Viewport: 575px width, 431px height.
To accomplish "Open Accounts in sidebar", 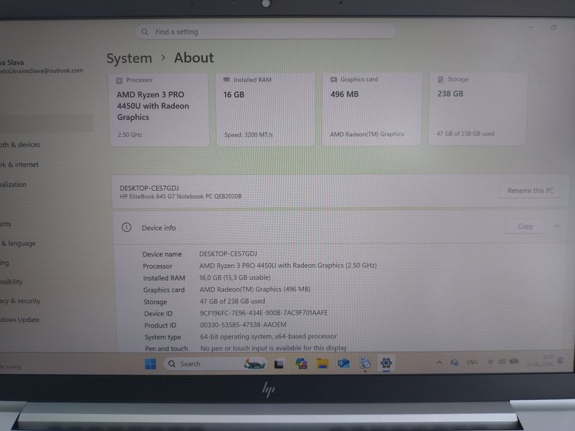I will 6,224.
